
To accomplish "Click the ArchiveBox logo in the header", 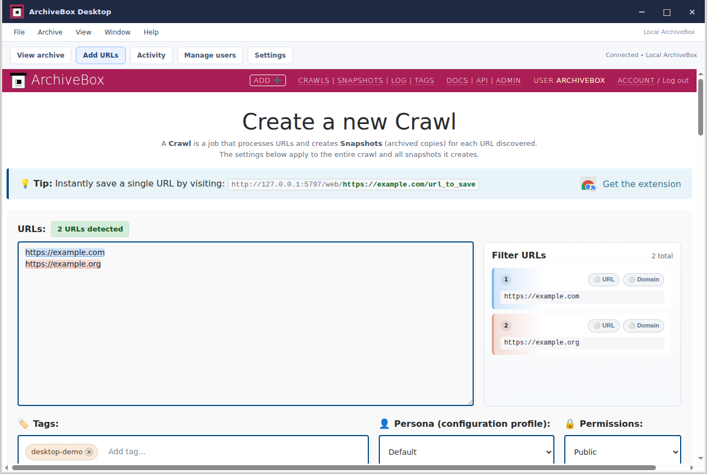I will [18, 81].
